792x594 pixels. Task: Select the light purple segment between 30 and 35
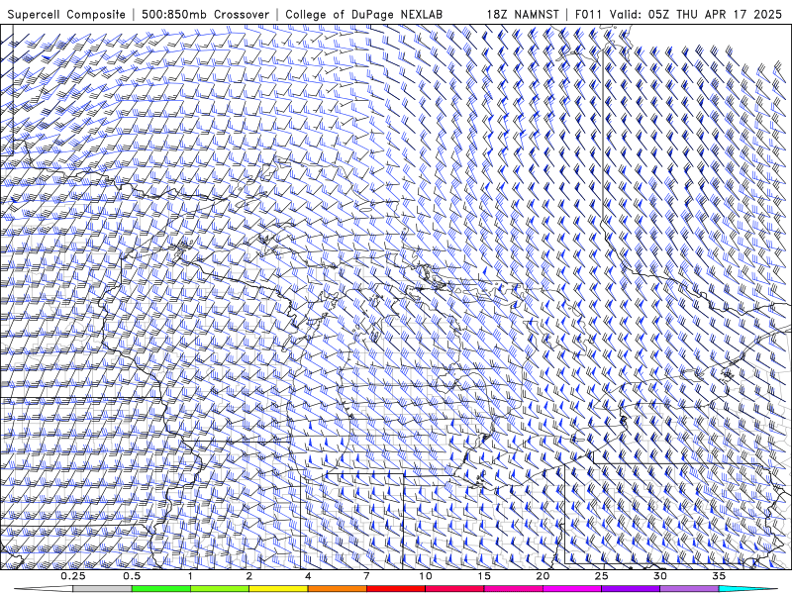pos(689,589)
